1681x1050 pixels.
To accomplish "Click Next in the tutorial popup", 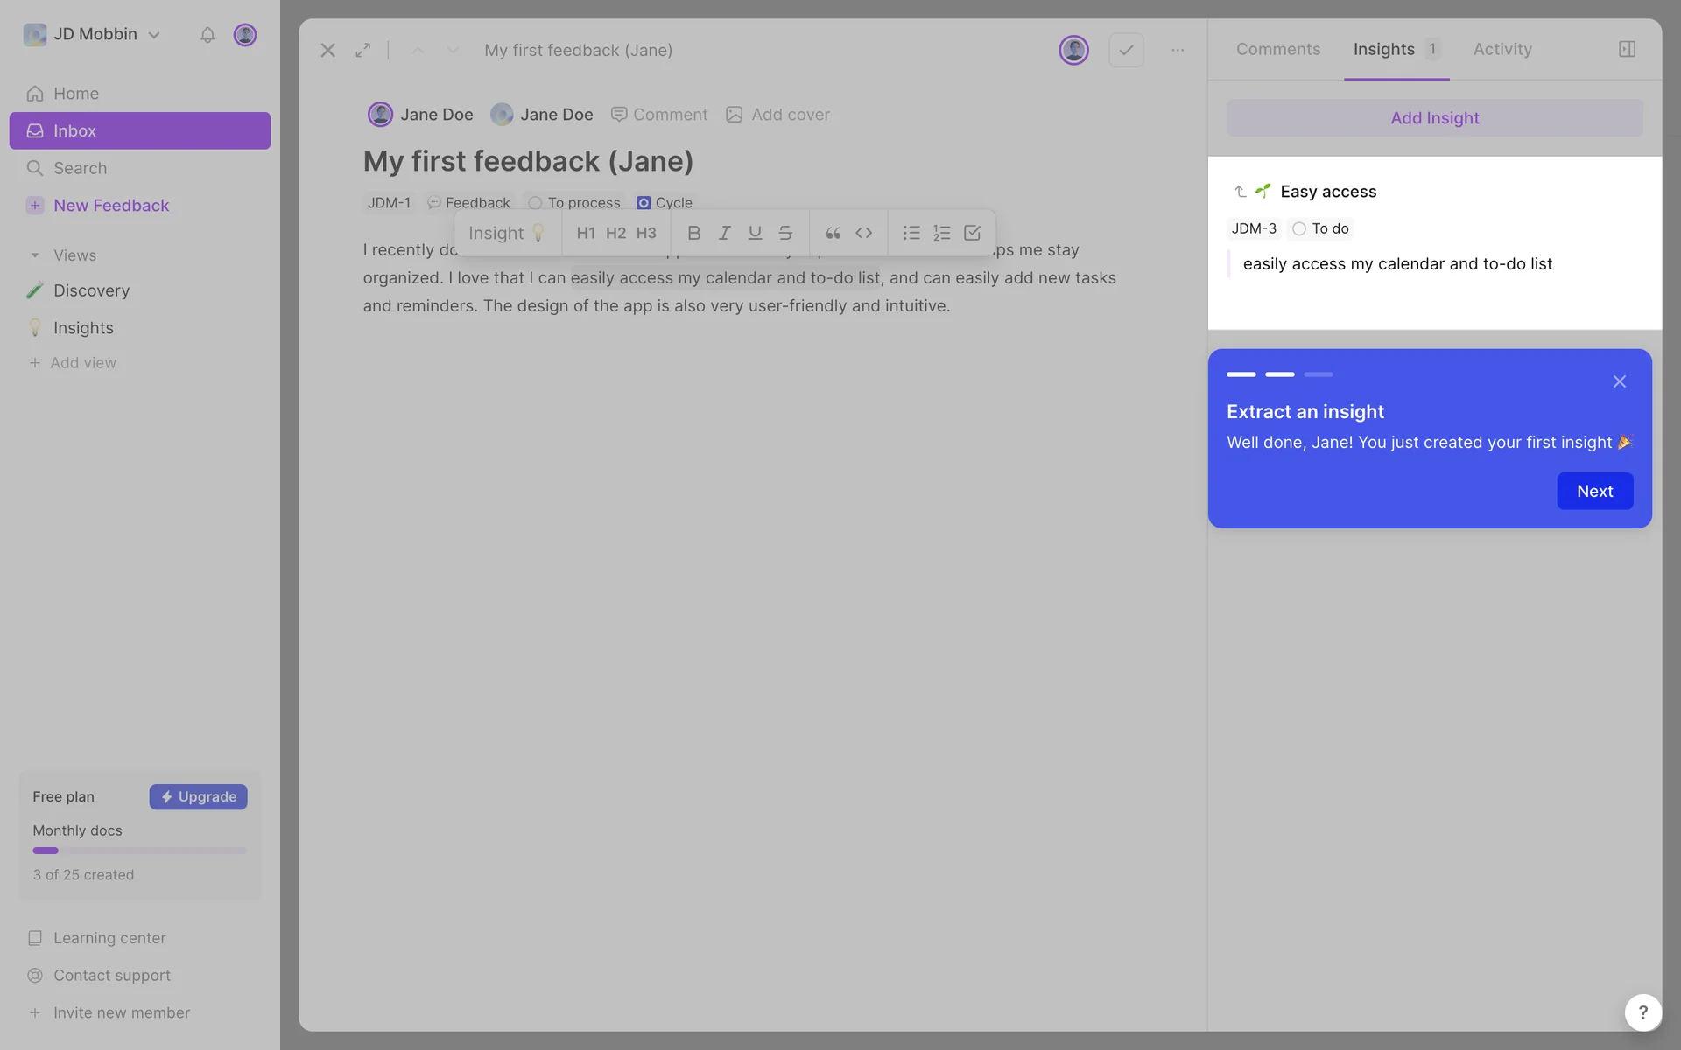I will [x=1594, y=492].
